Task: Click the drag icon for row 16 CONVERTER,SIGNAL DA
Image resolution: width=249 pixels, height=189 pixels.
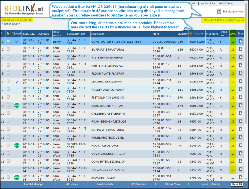Action: (241, 161)
